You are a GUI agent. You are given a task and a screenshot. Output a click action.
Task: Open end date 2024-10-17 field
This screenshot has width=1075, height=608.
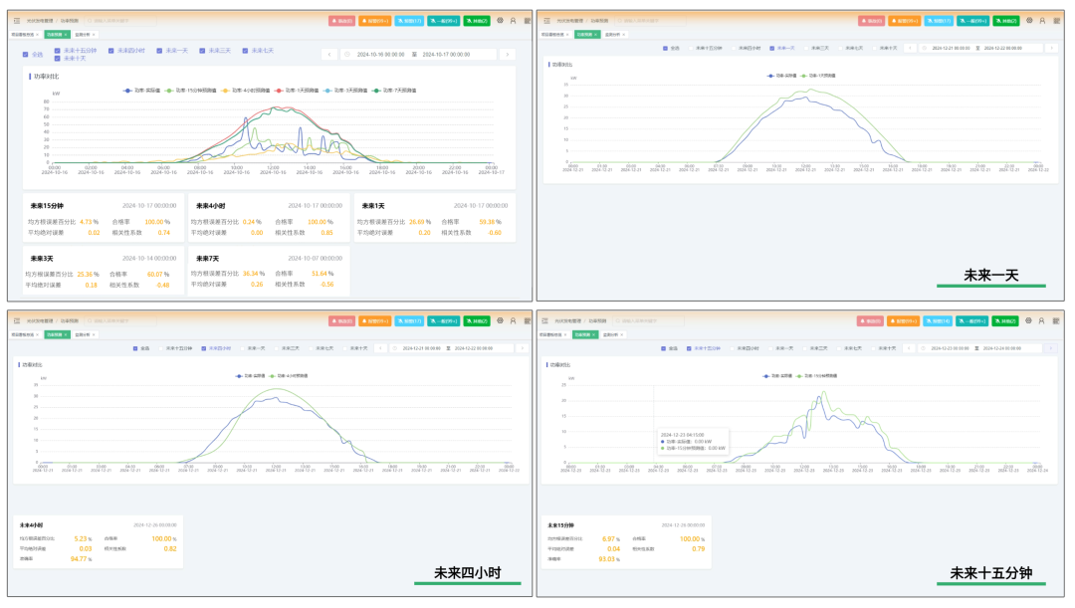(446, 54)
